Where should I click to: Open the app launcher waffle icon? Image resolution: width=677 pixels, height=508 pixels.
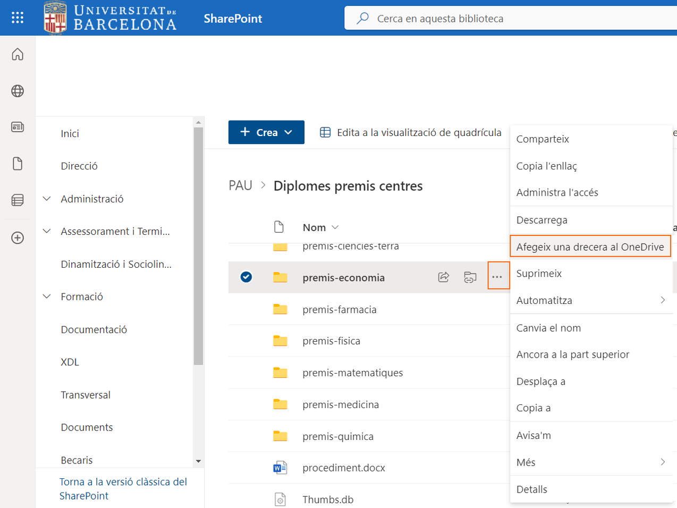pyautogui.click(x=18, y=18)
